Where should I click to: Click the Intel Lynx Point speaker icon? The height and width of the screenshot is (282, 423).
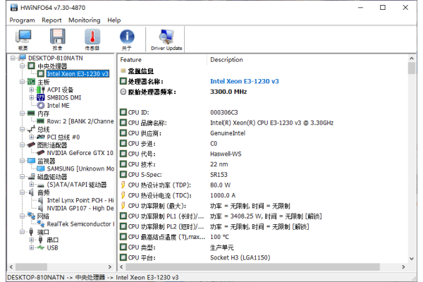[x=40, y=200]
